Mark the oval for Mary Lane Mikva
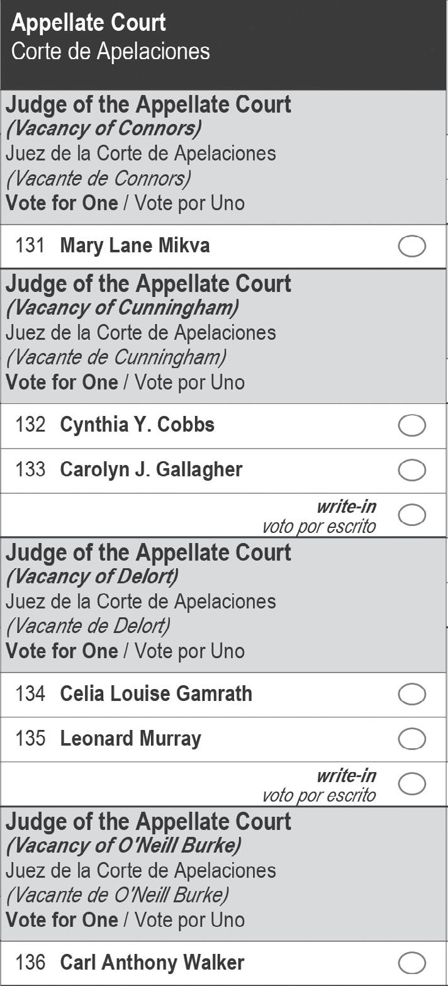The width and height of the screenshot is (448, 986). [x=412, y=247]
